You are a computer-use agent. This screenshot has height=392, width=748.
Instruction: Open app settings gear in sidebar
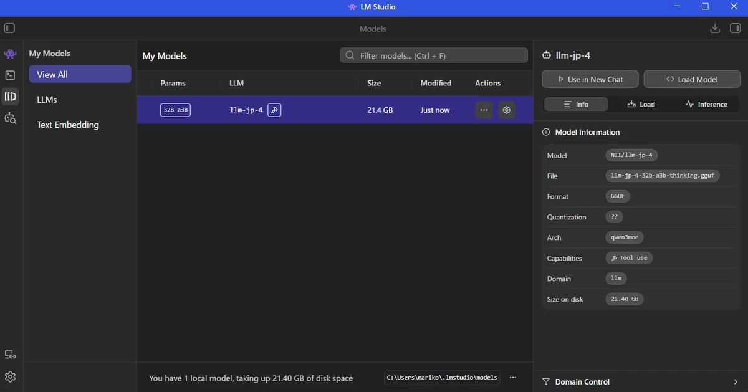(x=10, y=376)
